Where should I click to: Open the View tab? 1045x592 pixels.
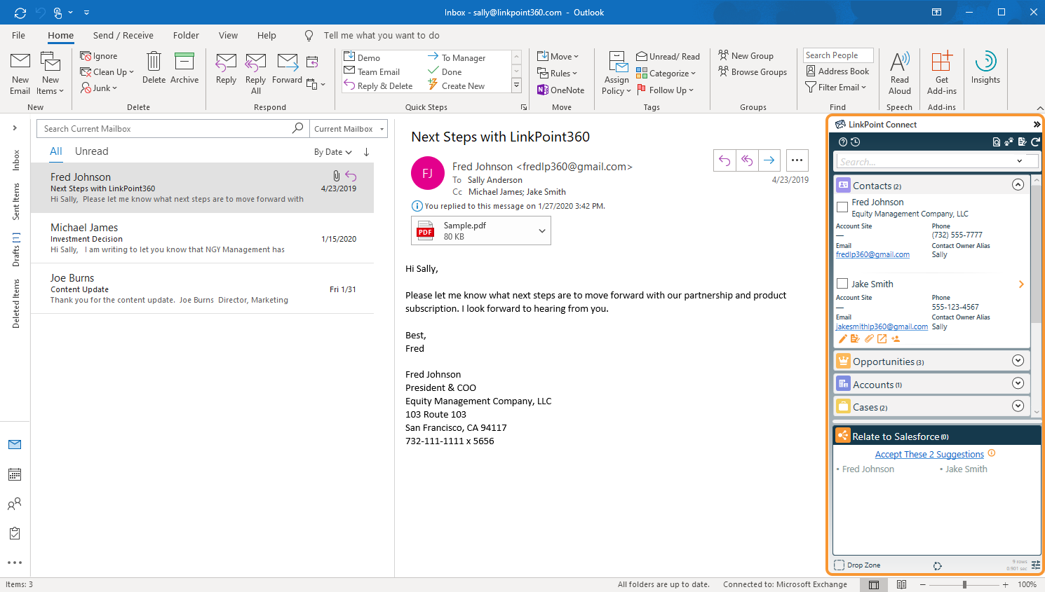[x=228, y=35]
